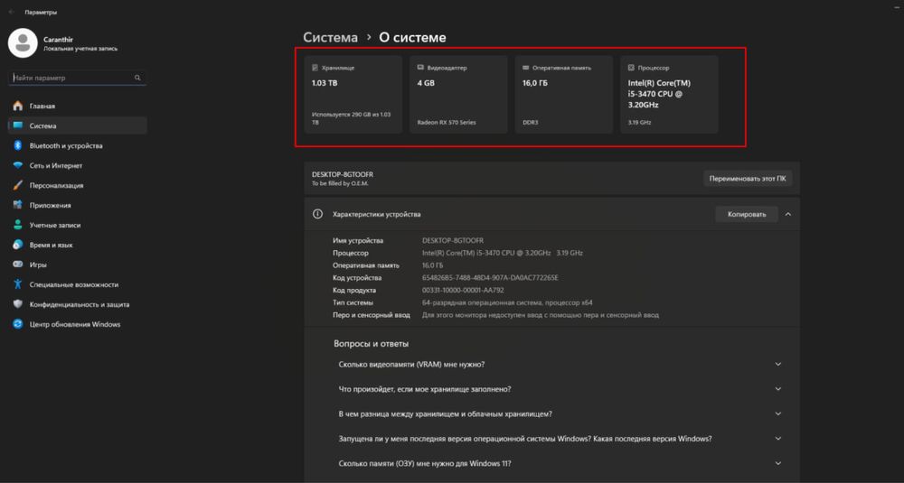Open Конфиденциальность и защита section

point(79,304)
